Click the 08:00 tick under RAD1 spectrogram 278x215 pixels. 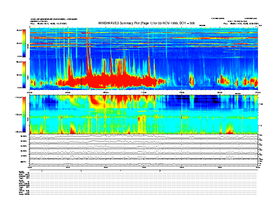coord(106,92)
